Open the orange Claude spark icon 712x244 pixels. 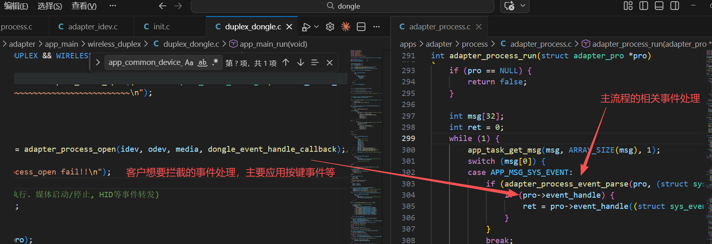point(345,27)
